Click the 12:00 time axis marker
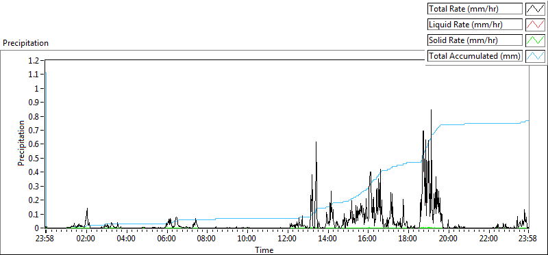The image size is (548, 255). (287, 239)
